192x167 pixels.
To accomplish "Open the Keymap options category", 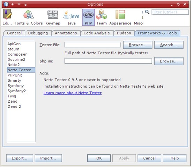I will [x=53, y=17].
